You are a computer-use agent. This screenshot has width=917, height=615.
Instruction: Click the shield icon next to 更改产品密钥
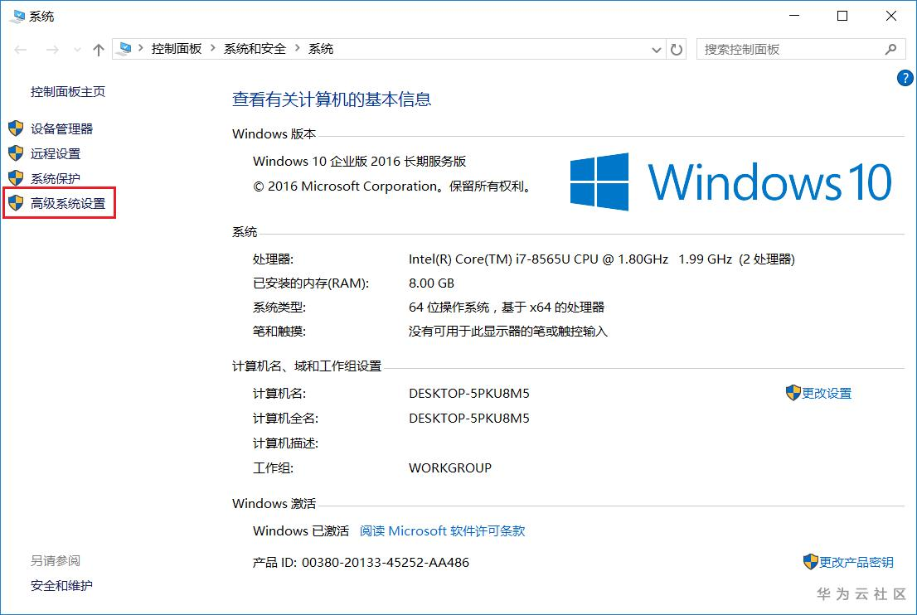pos(811,562)
